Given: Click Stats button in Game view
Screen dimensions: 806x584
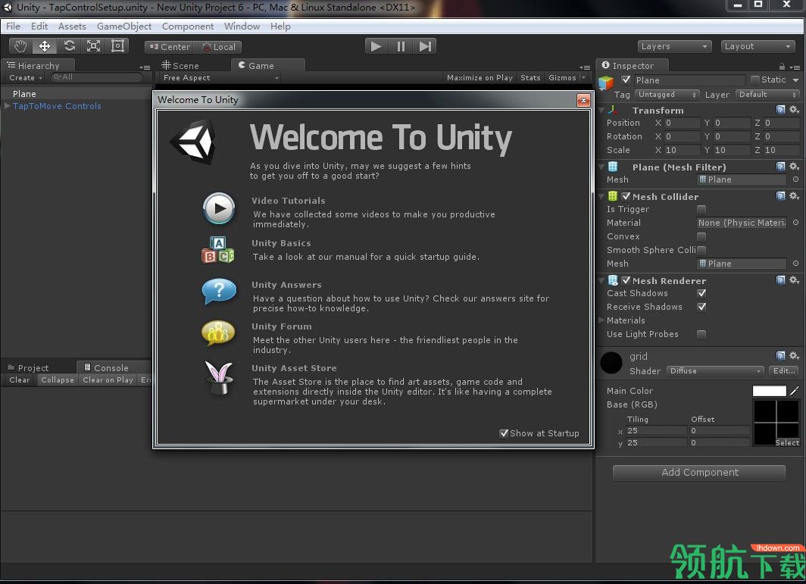Looking at the screenshot, I should click(x=530, y=77).
